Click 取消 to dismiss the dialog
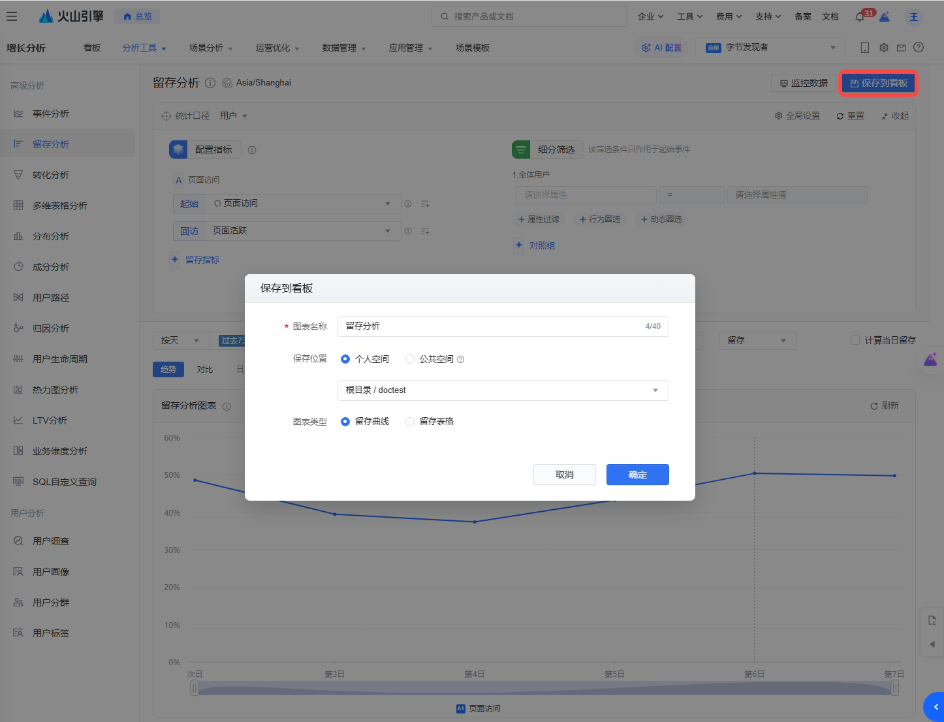 (564, 475)
